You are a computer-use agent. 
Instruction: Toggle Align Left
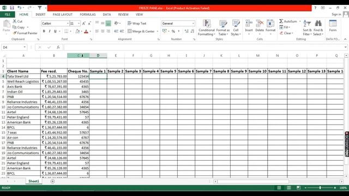click(97, 32)
